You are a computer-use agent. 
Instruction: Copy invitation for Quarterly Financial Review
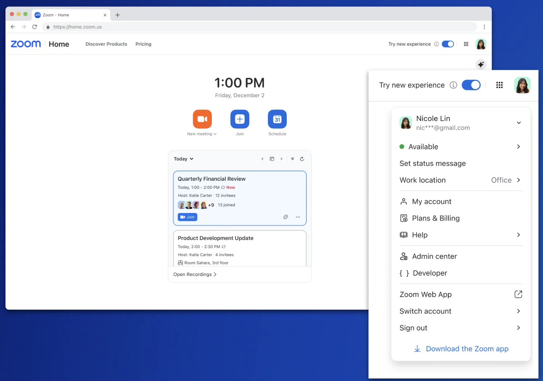(286, 217)
